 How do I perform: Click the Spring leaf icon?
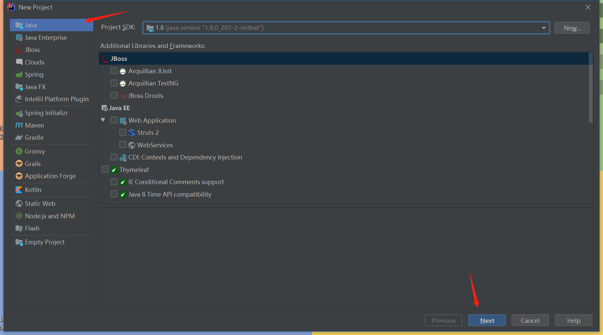coord(19,75)
